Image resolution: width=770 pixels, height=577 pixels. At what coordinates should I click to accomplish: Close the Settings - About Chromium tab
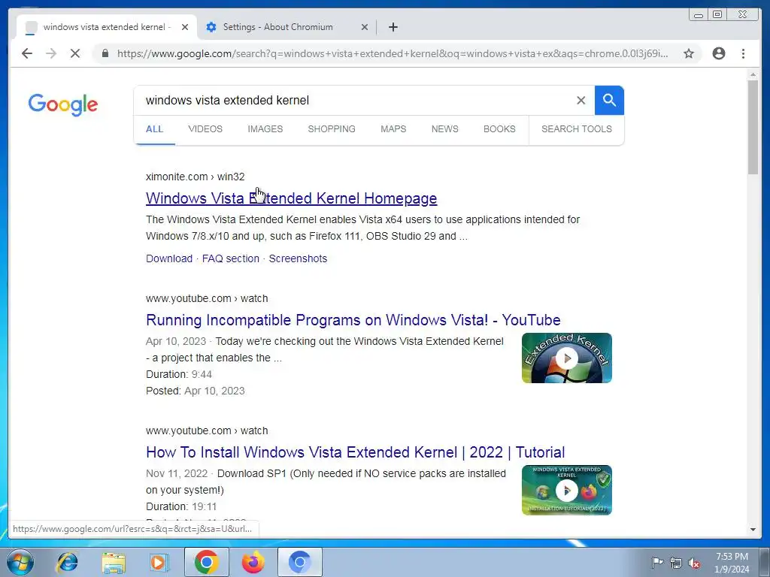click(365, 27)
